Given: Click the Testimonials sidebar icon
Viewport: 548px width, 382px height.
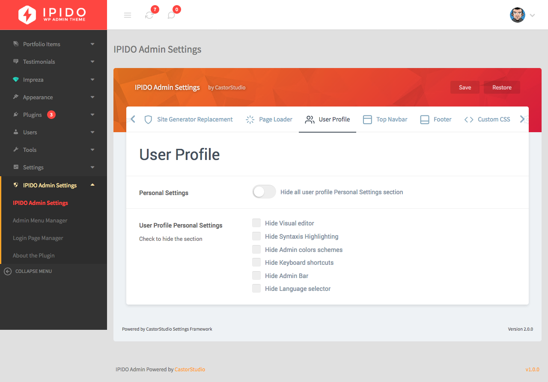Looking at the screenshot, I should coord(16,62).
